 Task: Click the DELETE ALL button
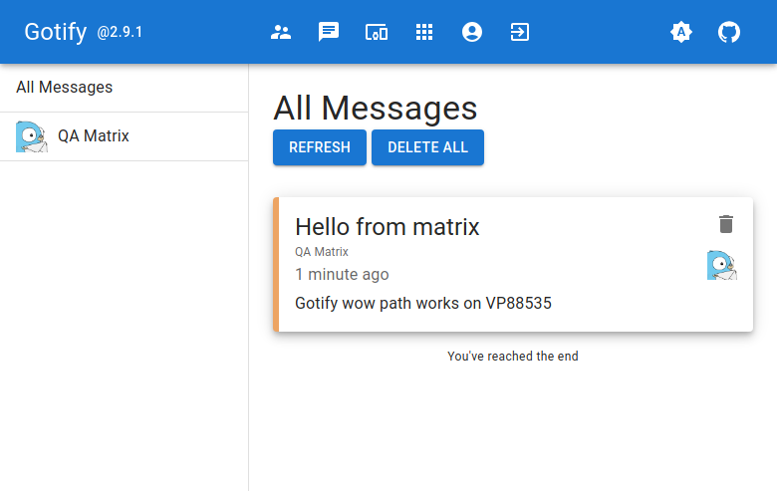(x=427, y=147)
